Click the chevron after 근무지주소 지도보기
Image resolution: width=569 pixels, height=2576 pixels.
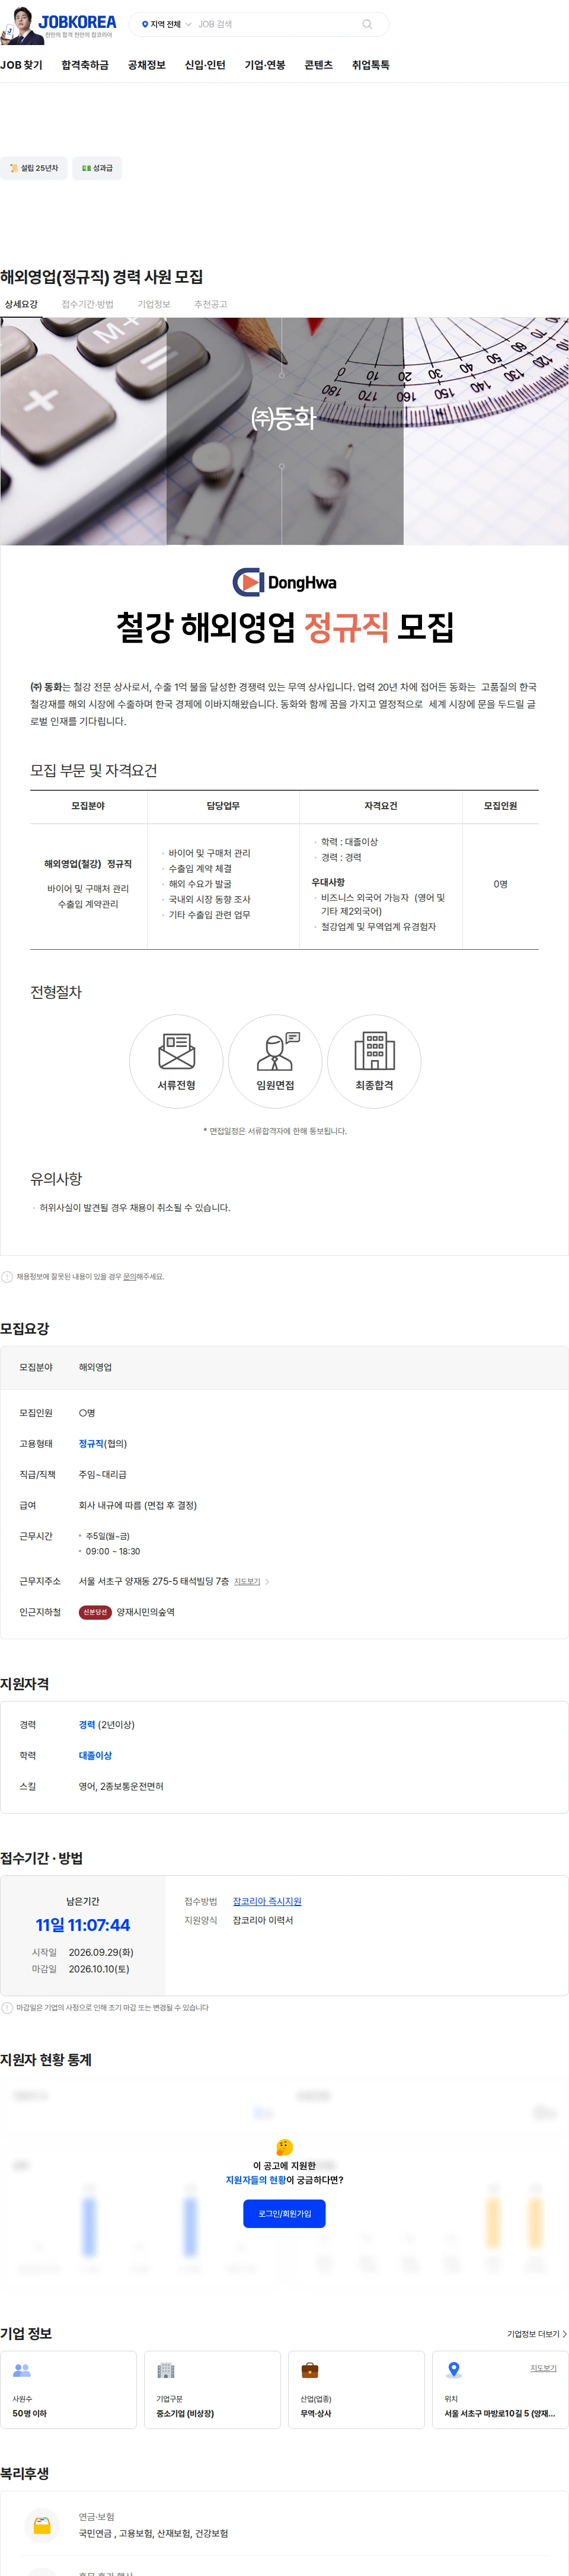pyautogui.click(x=267, y=1582)
